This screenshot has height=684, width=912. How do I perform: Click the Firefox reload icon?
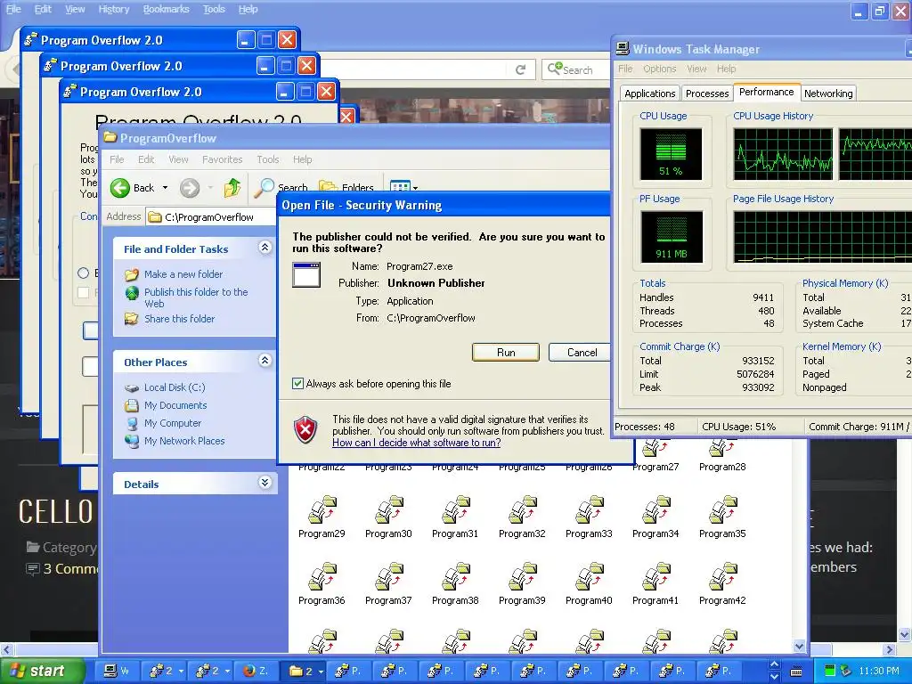[x=520, y=69]
